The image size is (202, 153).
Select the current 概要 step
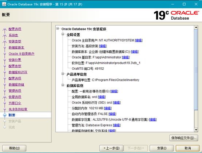pos(12,115)
